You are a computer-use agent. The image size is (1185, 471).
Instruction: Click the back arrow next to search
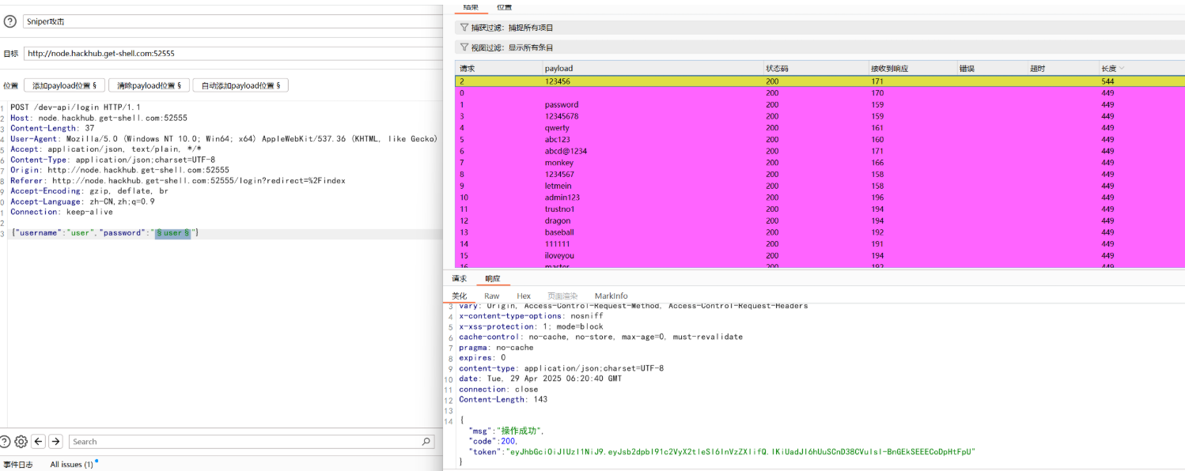click(37, 442)
